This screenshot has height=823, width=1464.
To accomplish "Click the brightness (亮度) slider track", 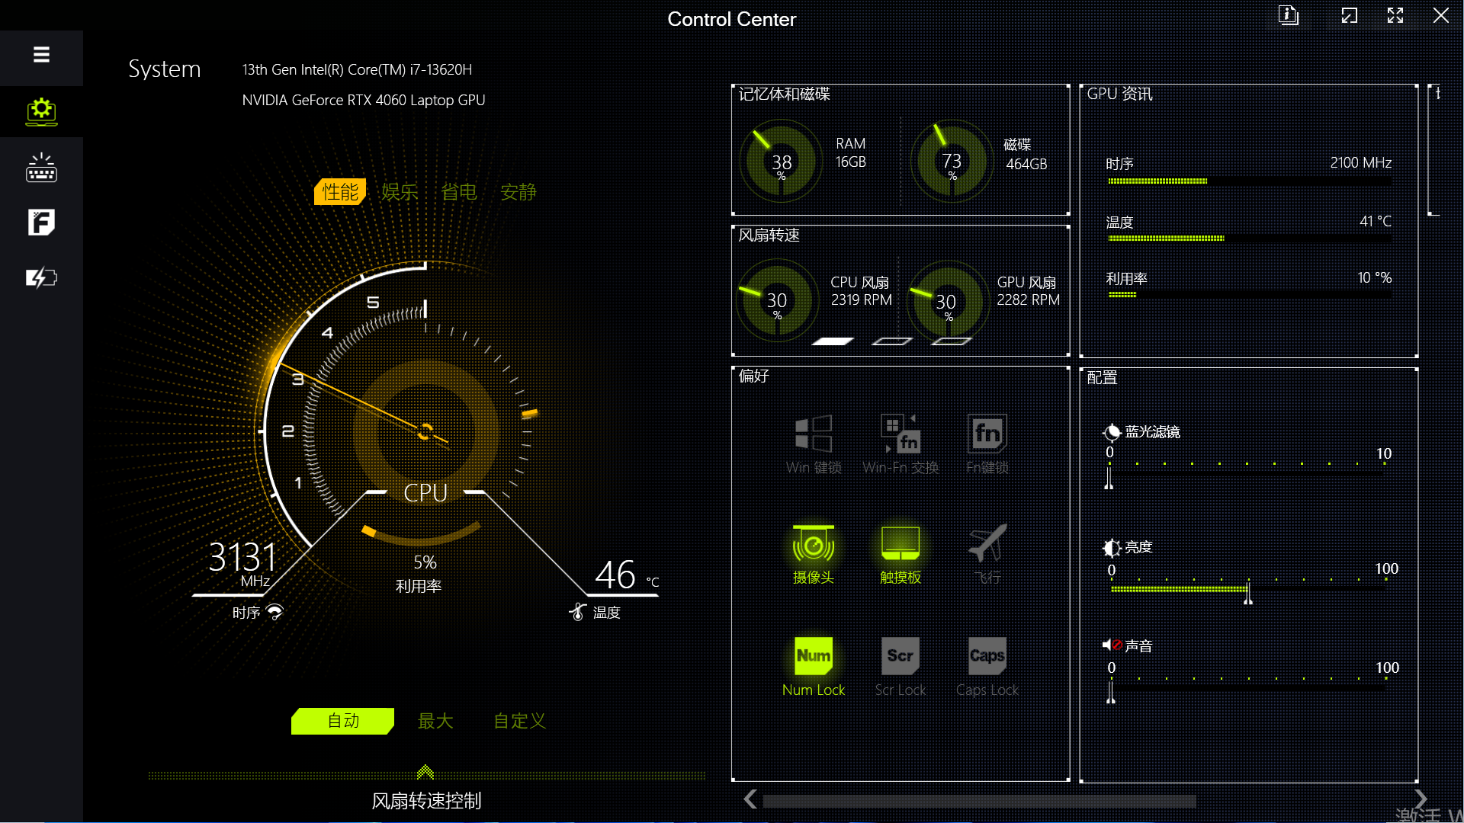I will pos(1248,589).
